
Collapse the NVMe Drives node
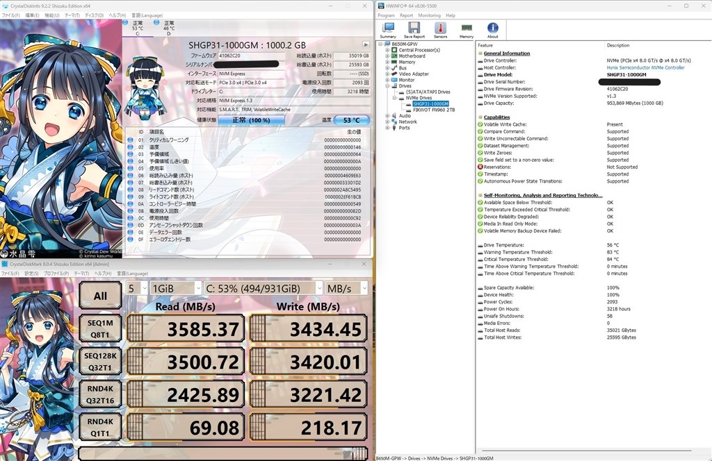coord(395,98)
